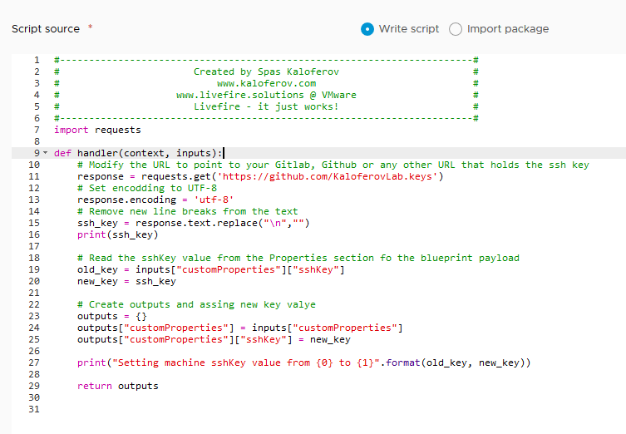Click the def handler function definition line
The height and width of the screenshot is (434, 626).
tap(138, 153)
